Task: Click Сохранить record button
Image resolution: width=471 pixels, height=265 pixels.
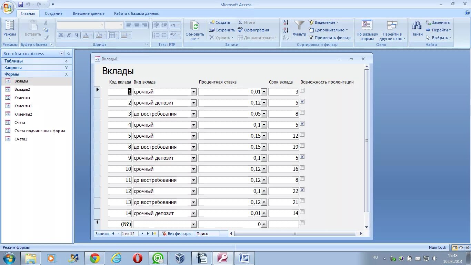Action: pos(222,30)
